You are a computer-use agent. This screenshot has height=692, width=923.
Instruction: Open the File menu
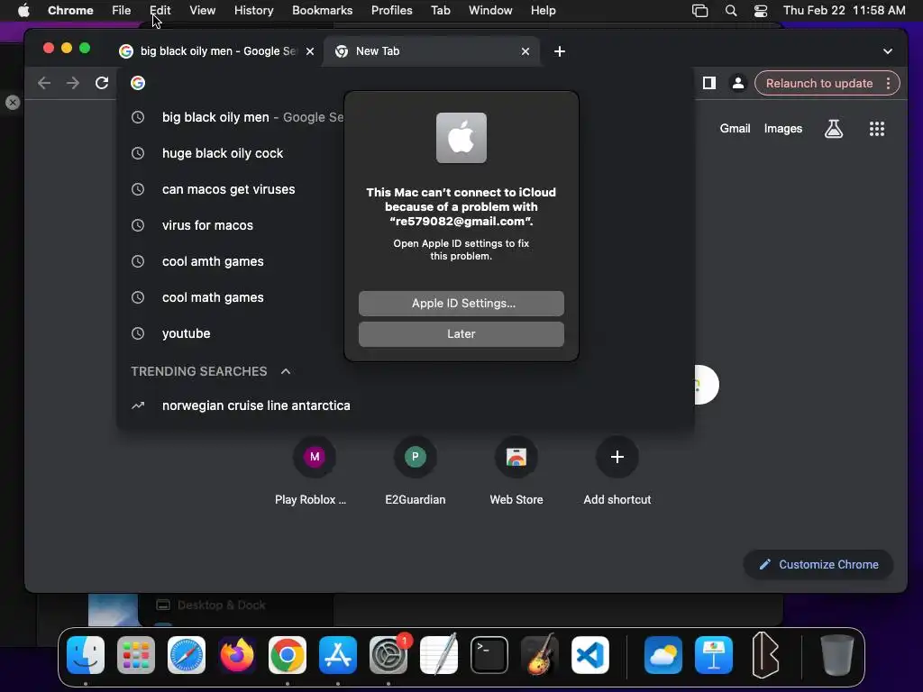(122, 11)
